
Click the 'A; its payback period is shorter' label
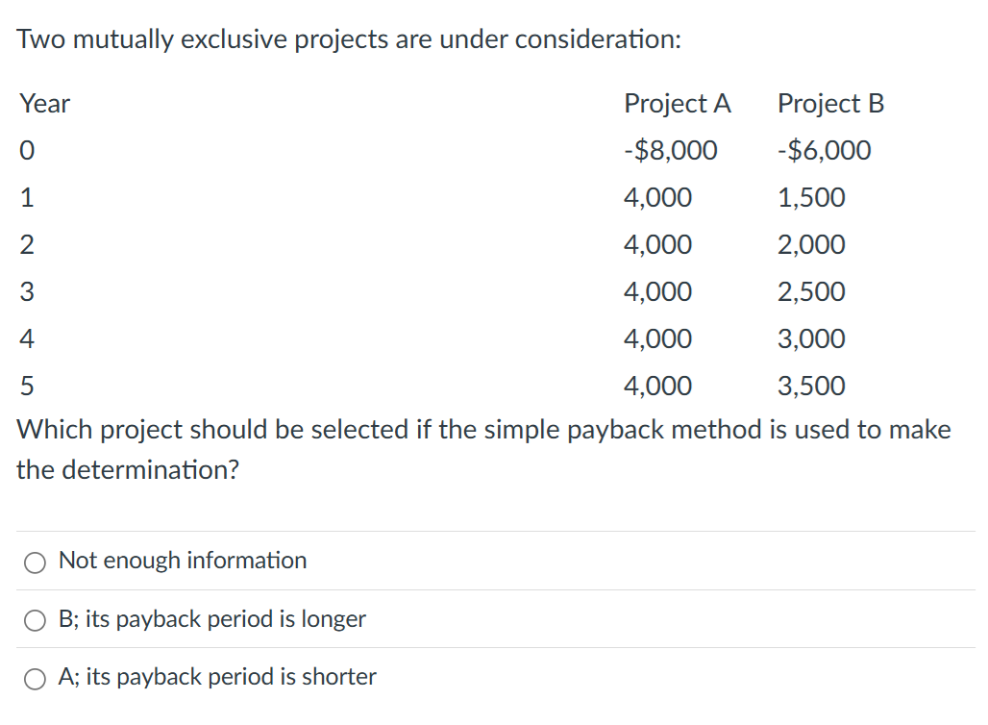tap(215, 677)
